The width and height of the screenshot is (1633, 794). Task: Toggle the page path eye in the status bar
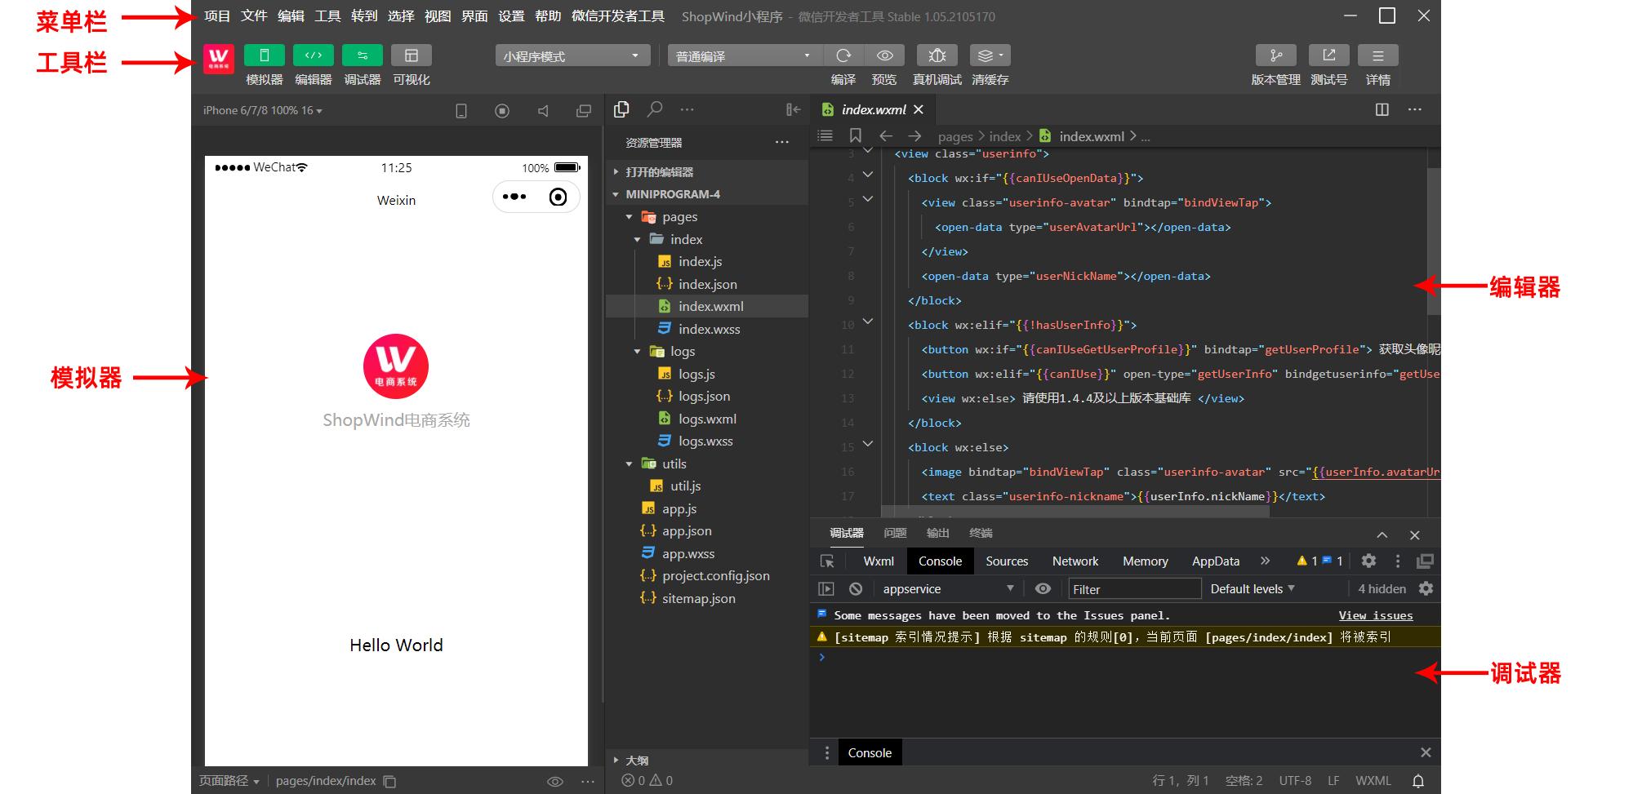(555, 781)
